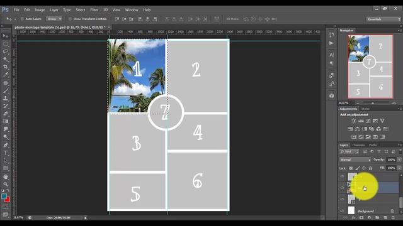Add a Brightness/Contrast adjustment

pyautogui.click(x=354, y=121)
